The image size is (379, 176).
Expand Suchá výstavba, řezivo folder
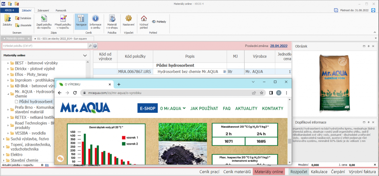3,139
